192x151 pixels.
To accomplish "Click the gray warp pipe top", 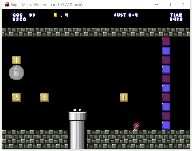I will (77, 116).
